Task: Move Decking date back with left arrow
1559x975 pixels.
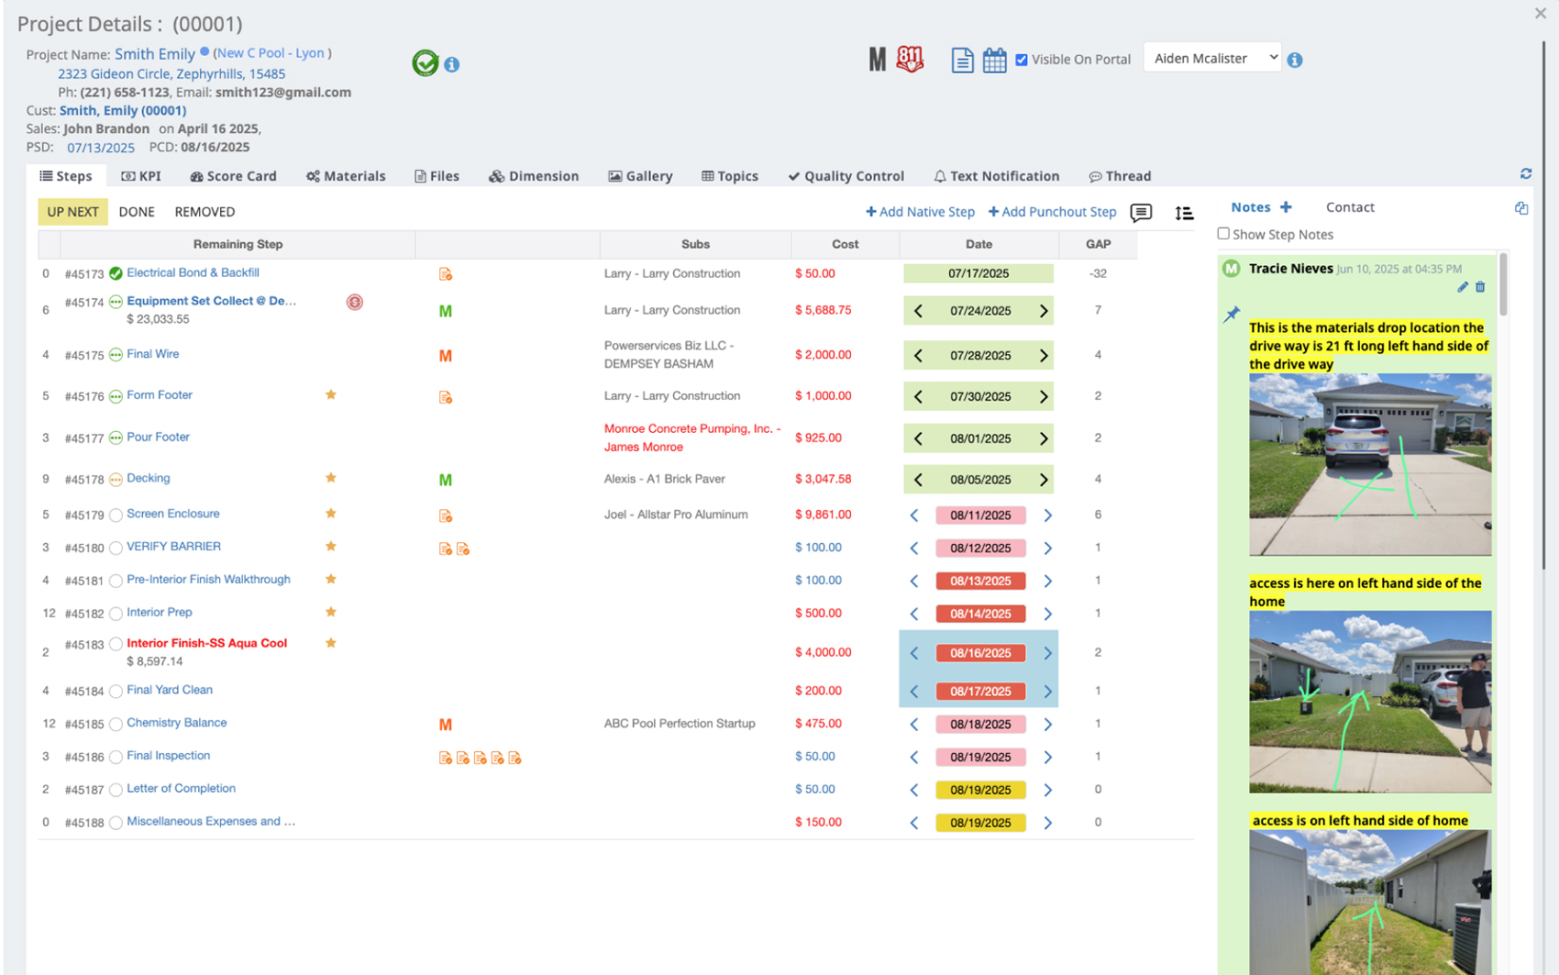Action: (x=918, y=480)
